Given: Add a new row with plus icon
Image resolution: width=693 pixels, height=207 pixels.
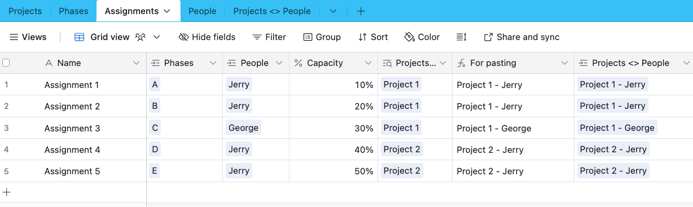Looking at the screenshot, I should (7, 192).
